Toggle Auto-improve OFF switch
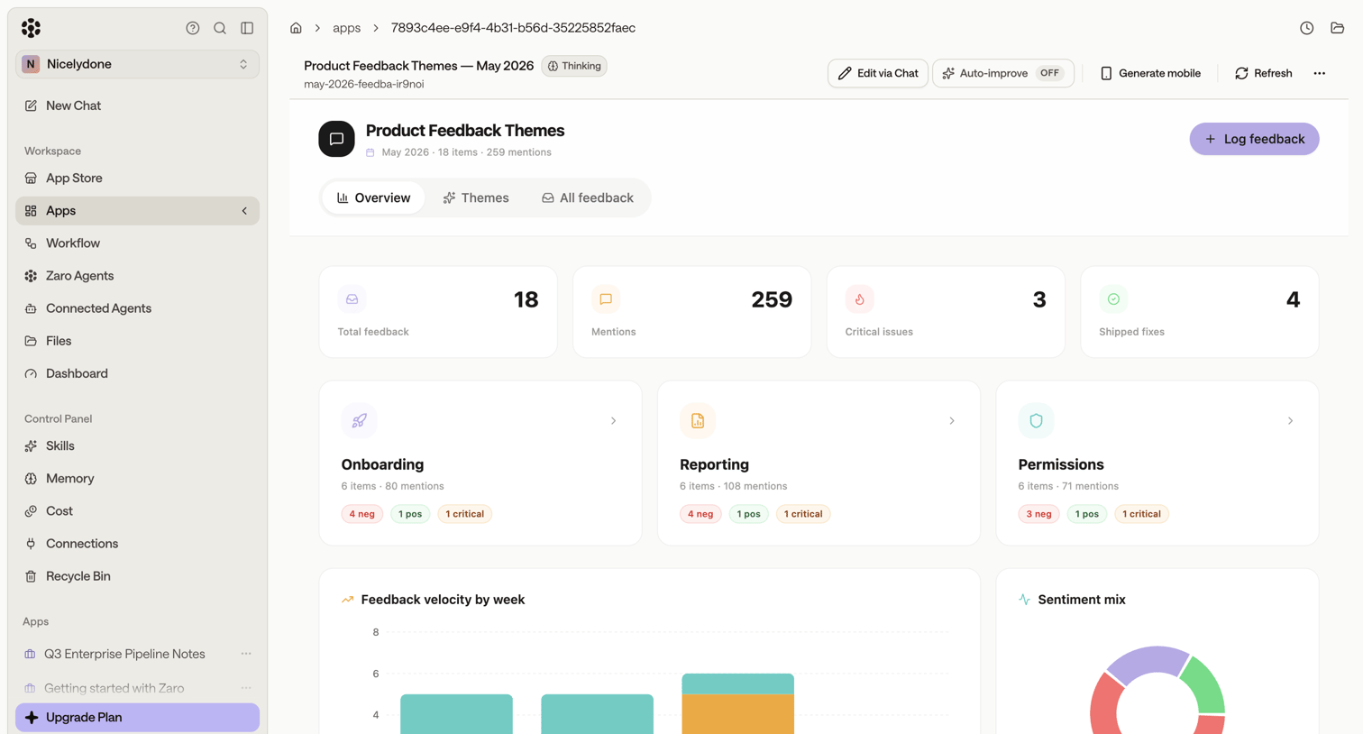Image resolution: width=1363 pixels, height=734 pixels. click(1049, 73)
